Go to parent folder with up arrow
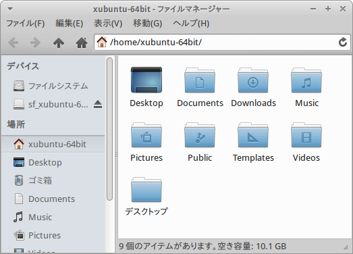Screen dimensions: 353x254 (x=59, y=43)
